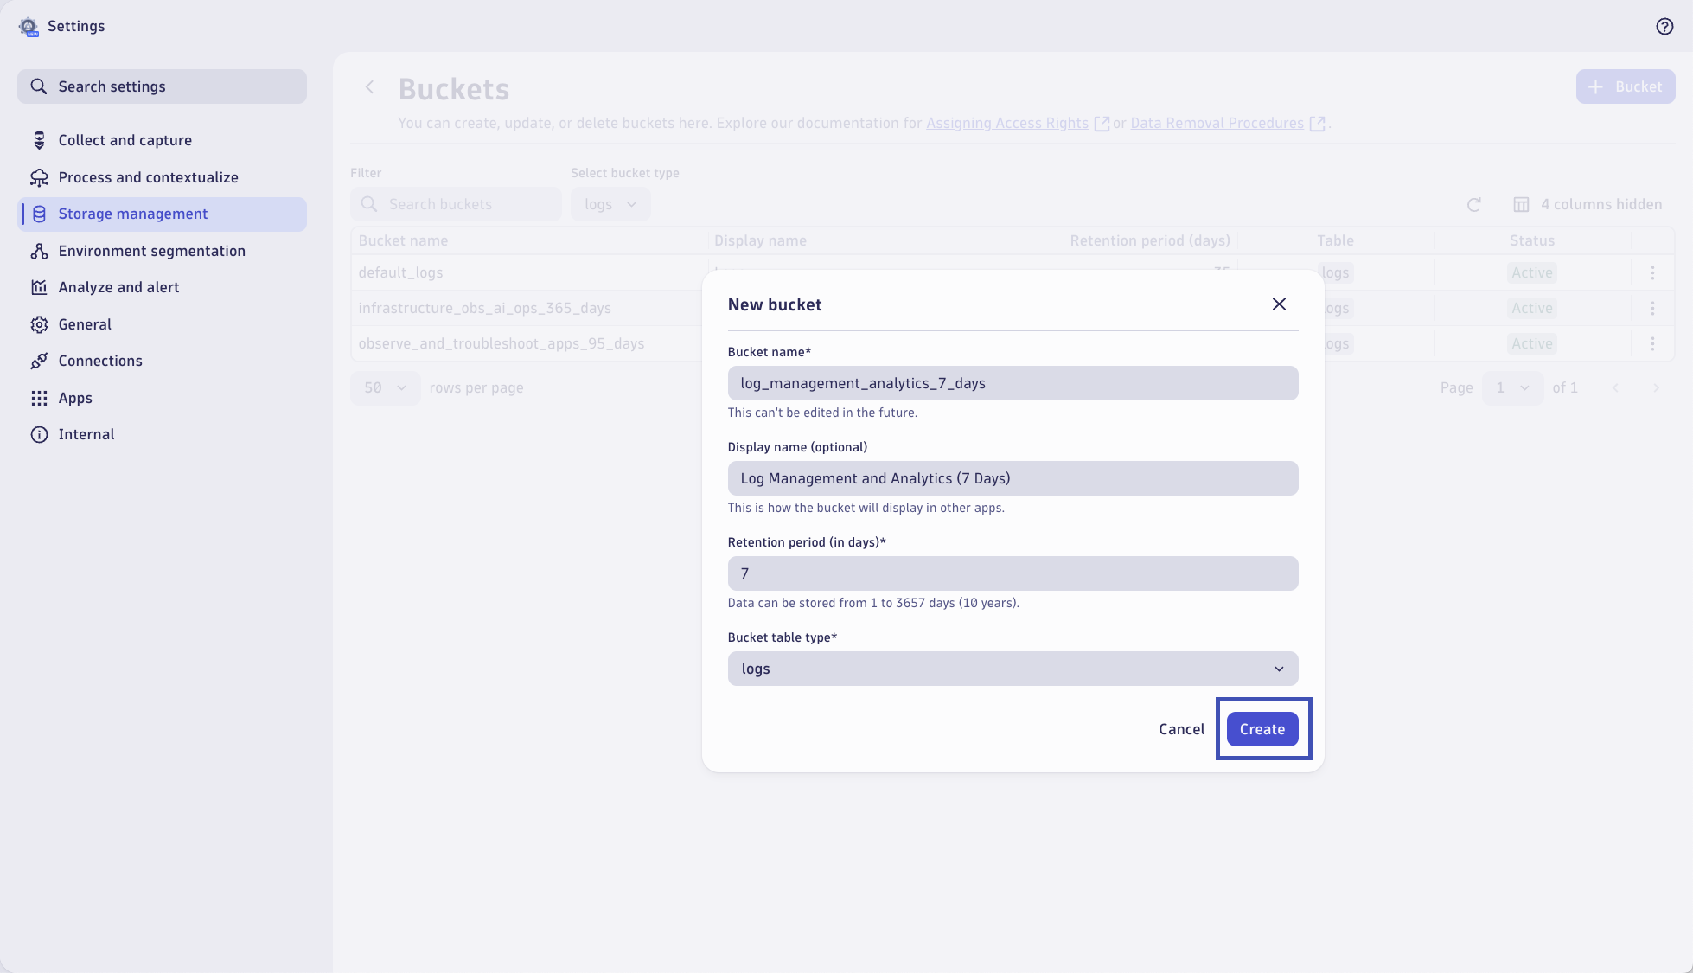The width and height of the screenshot is (1693, 973).
Task: Open row actions for default_logs
Action: click(1652, 272)
